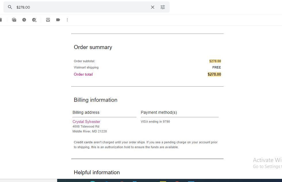Add the email to Tasks
Image resolution: width=282 pixels, height=182 pixels.
pos(34,20)
